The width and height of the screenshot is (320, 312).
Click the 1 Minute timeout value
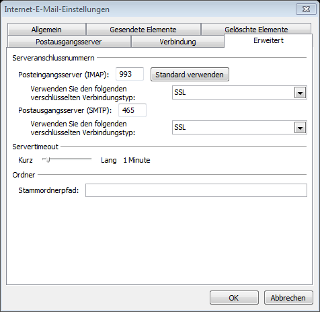[136, 160]
